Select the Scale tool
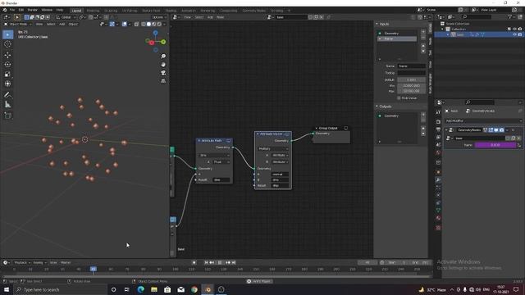Viewport: 525px width, 295px height. pyautogui.click(x=7, y=75)
